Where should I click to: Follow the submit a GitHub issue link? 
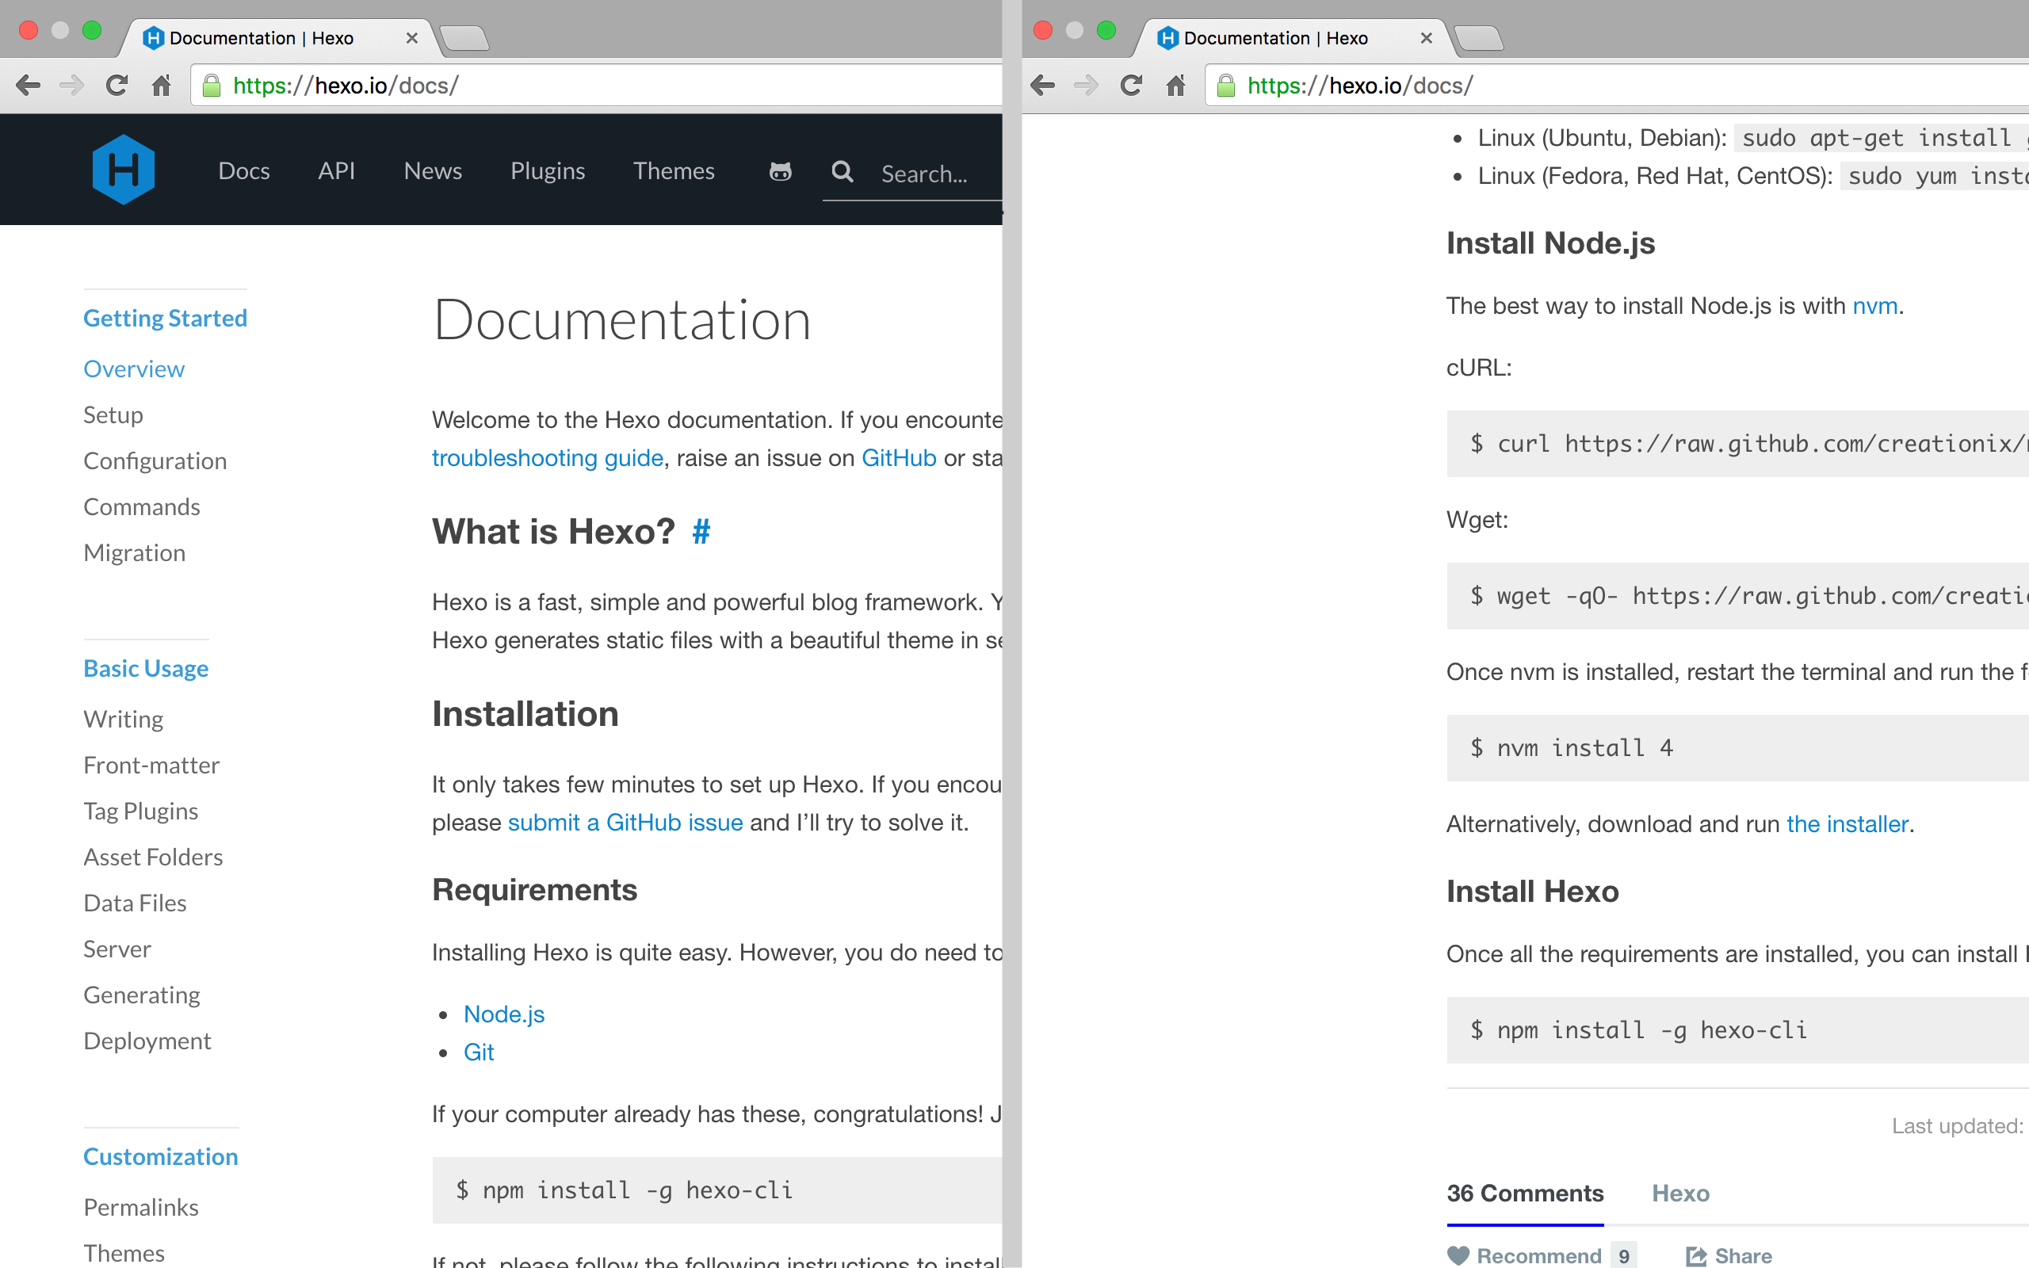coord(625,823)
